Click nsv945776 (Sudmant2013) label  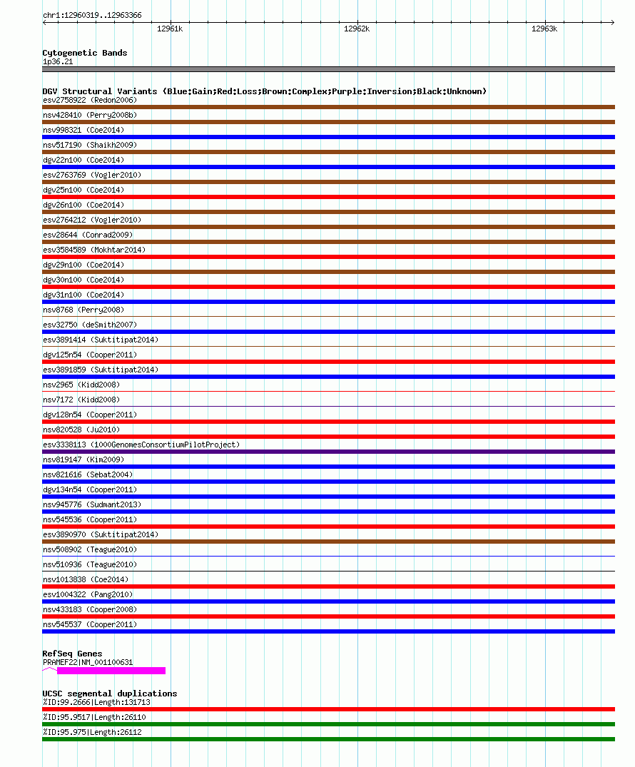pos(92,504)
